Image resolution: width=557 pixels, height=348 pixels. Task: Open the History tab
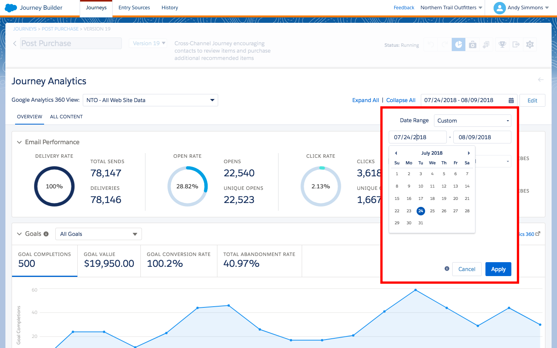[170, 8]
